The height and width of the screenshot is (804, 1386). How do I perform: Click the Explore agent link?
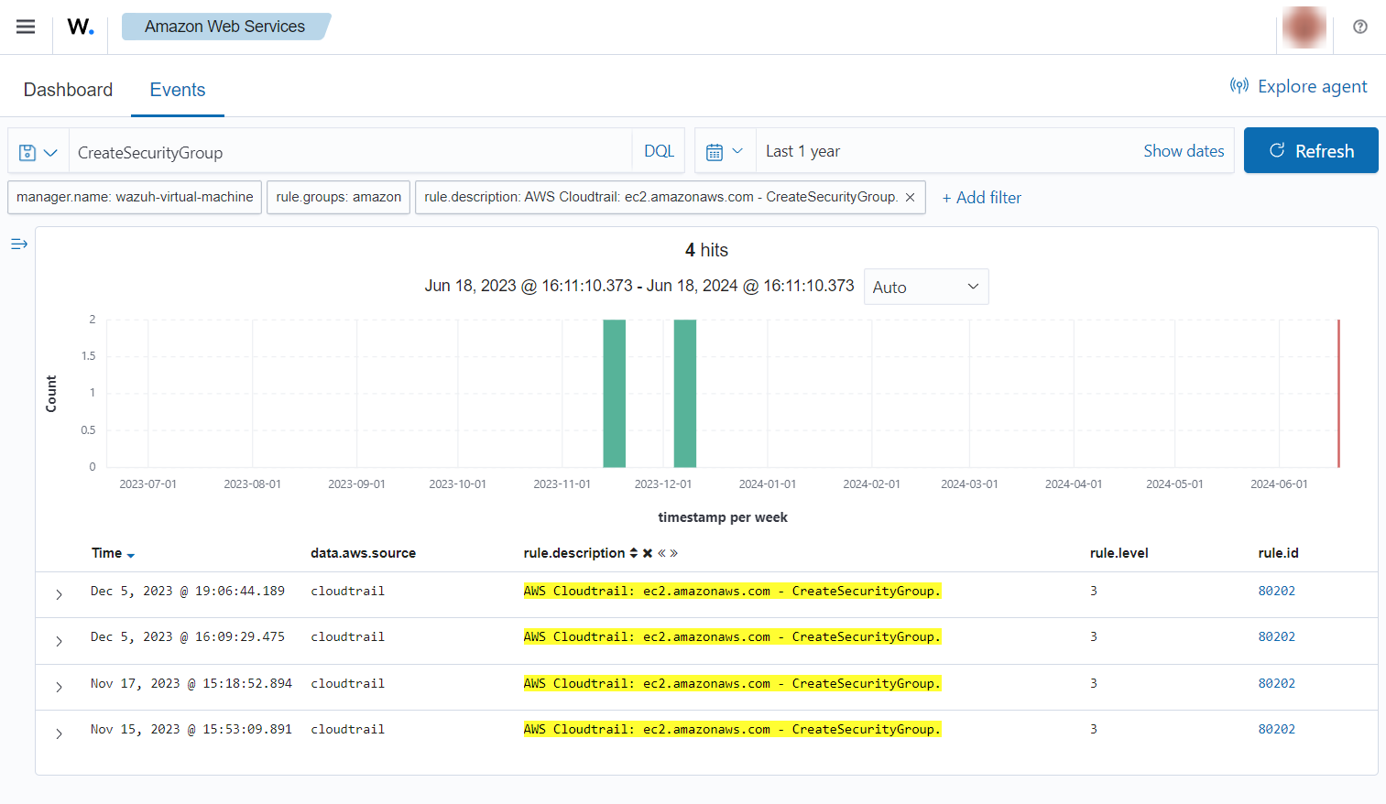click(x=1299, y=86)
